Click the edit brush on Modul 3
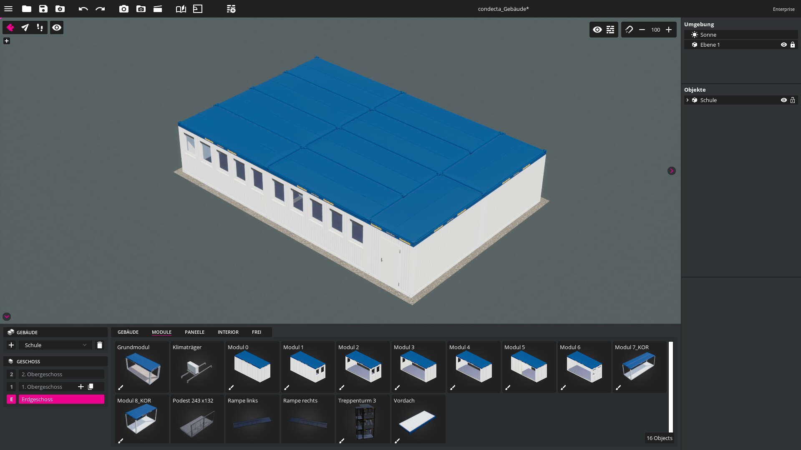 pos(397,387)
